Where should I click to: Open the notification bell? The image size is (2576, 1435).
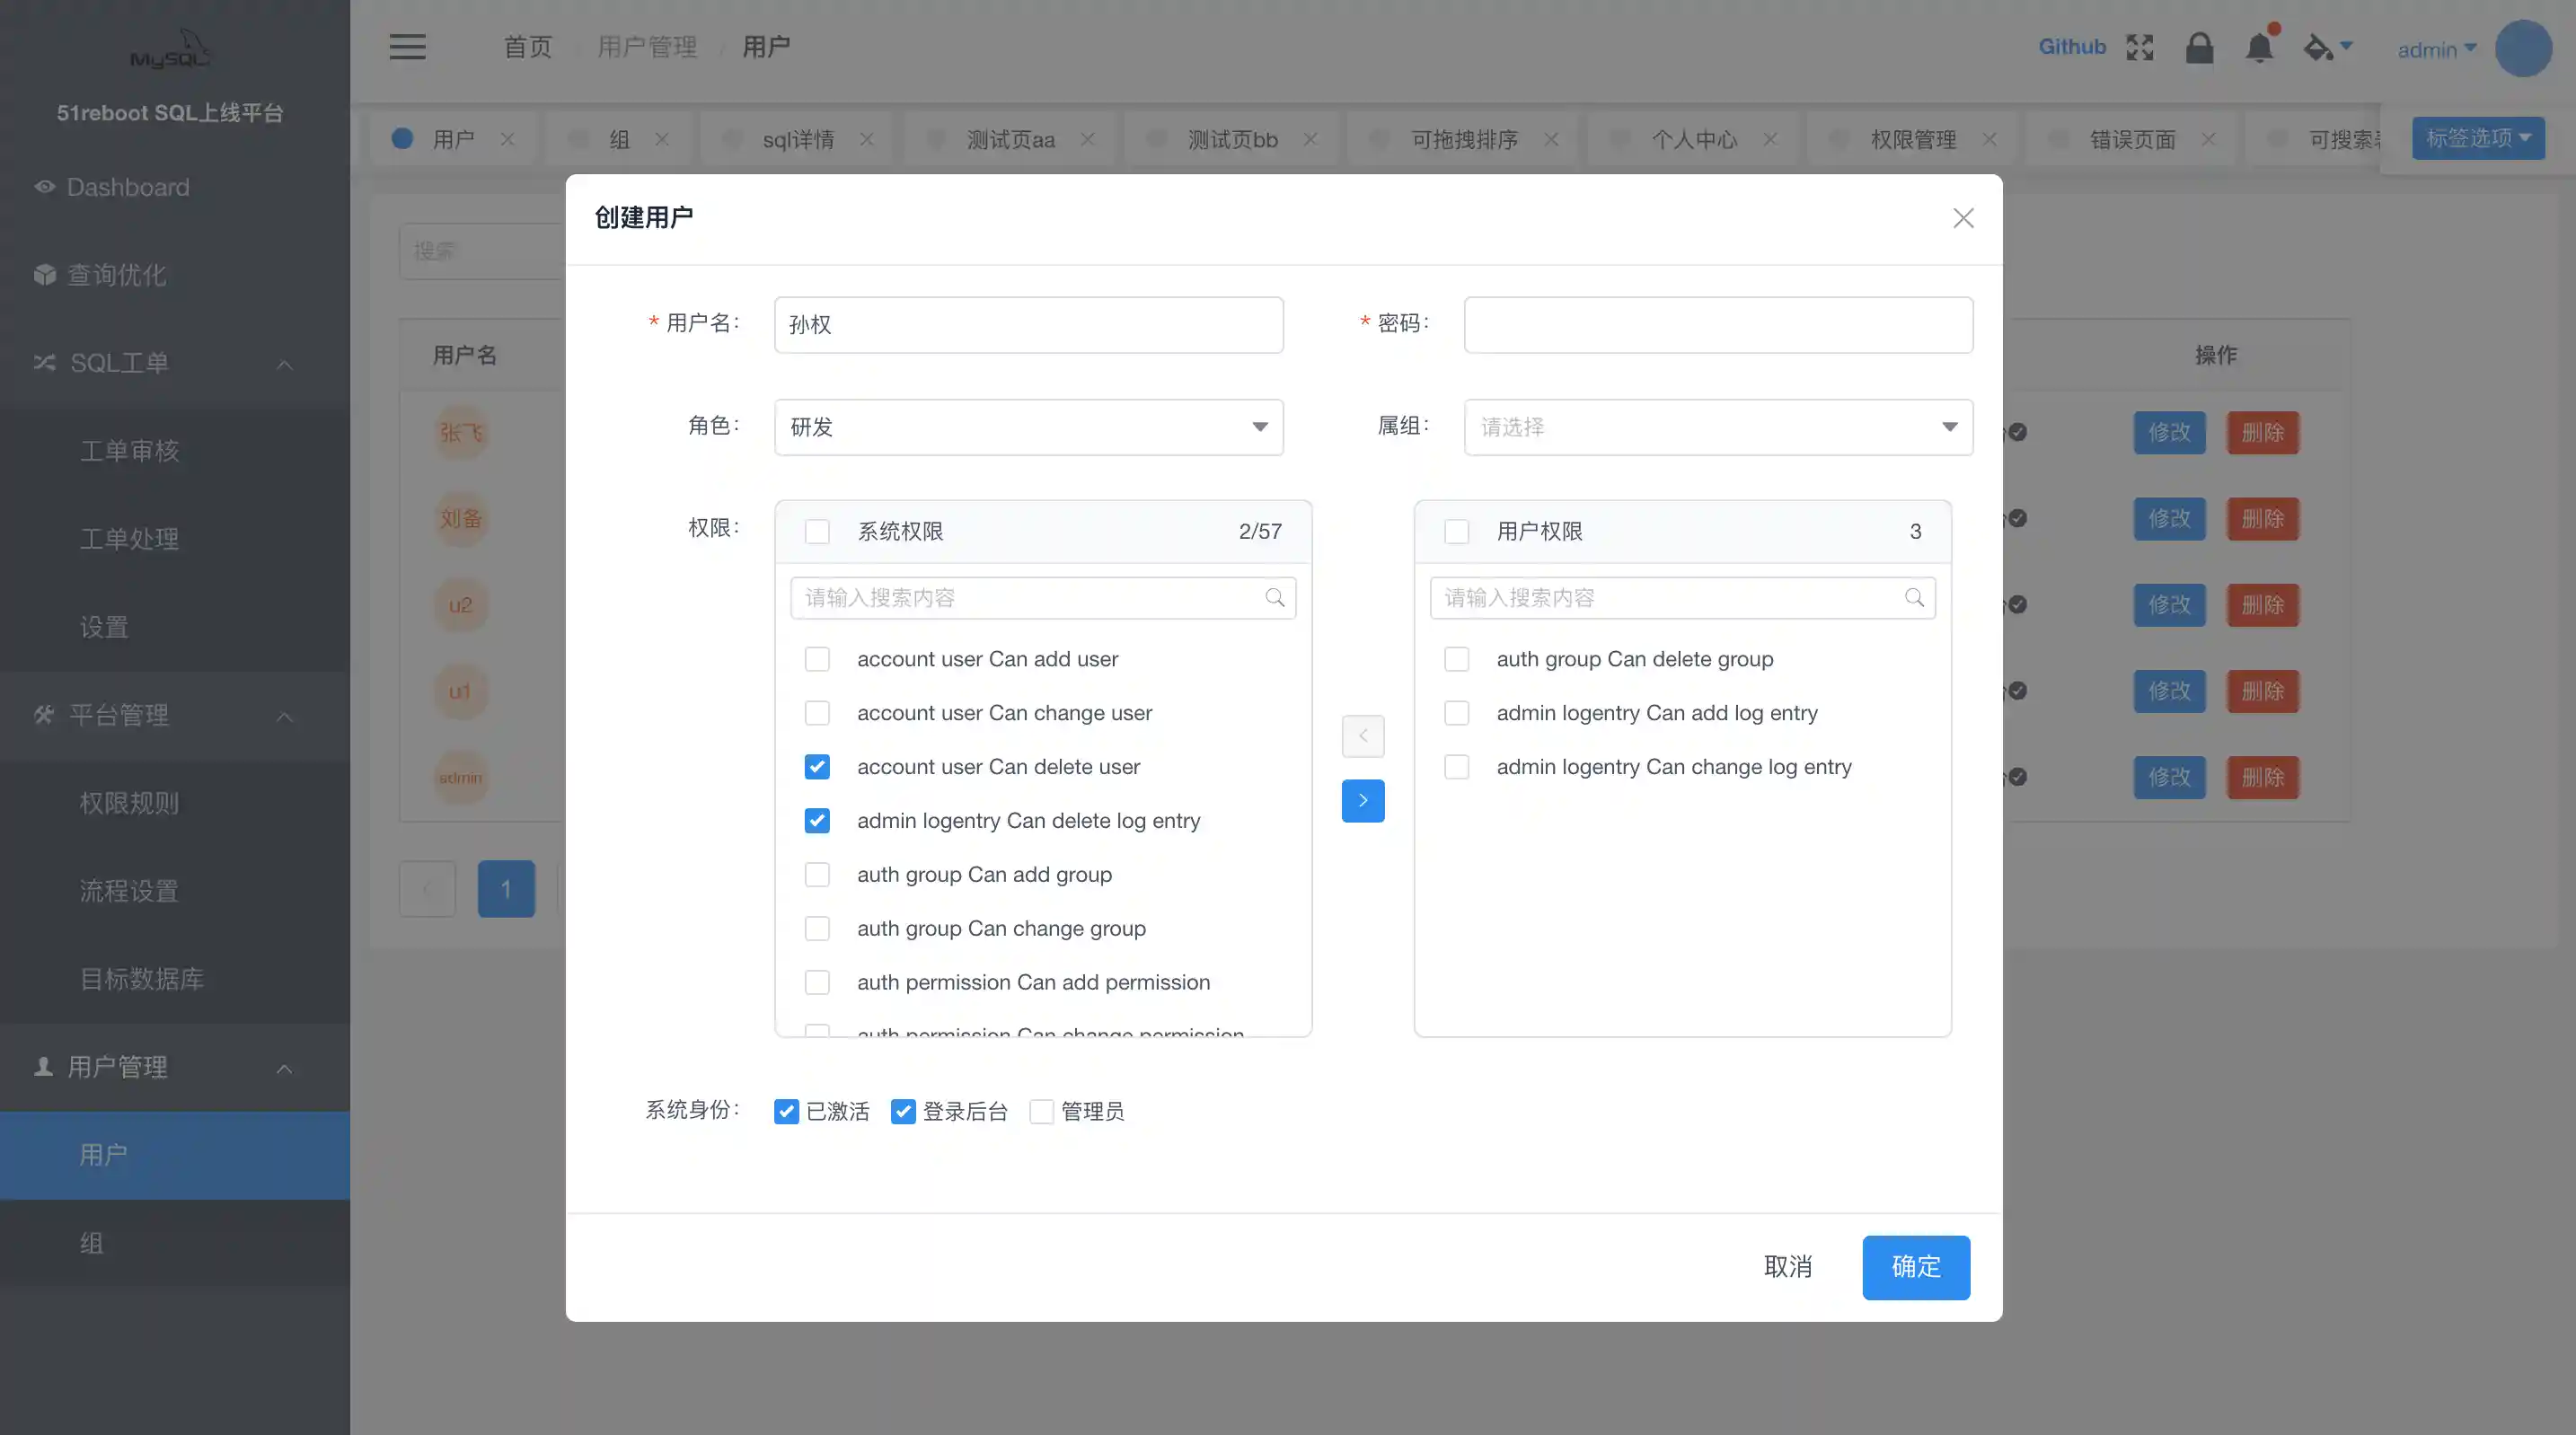click(2259, 47)
